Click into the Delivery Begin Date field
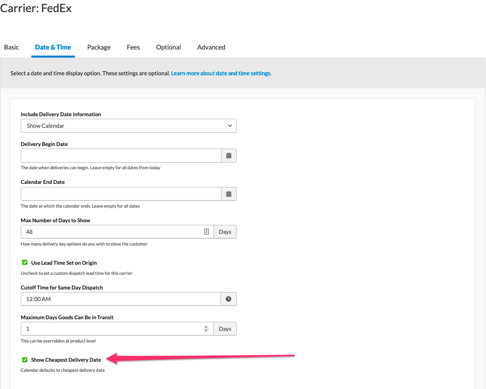The image size is (486, 389). click(121, 156)
